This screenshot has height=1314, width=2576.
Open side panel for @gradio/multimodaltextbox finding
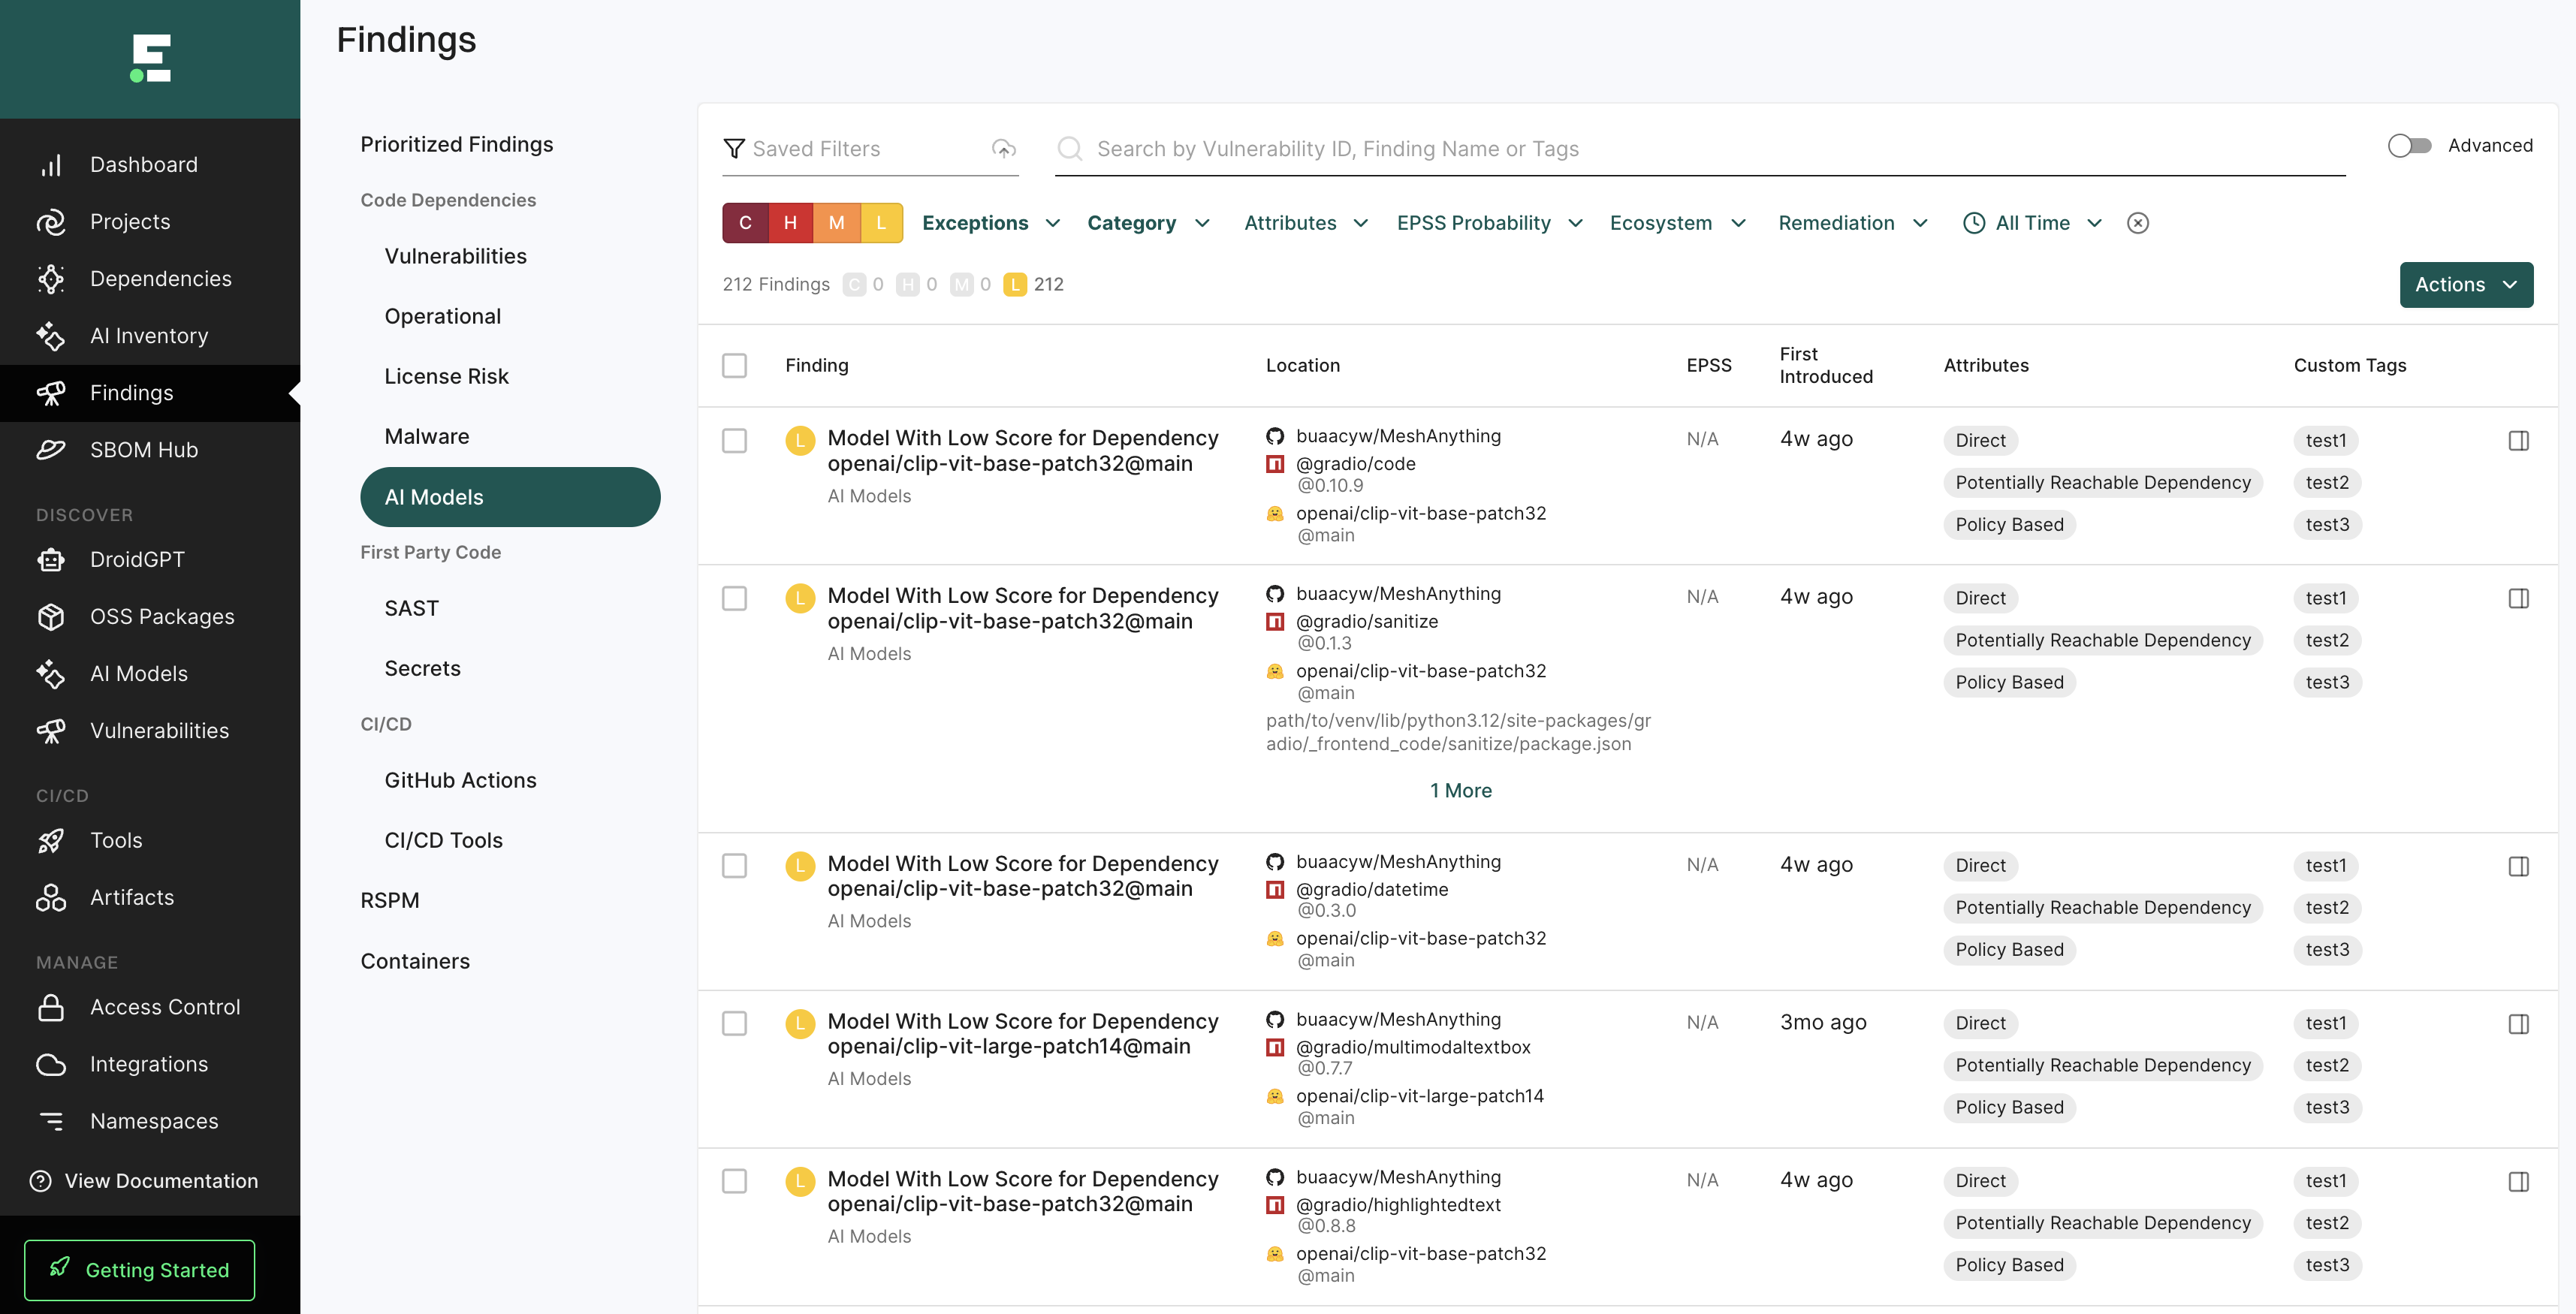pos(2518,1024)
